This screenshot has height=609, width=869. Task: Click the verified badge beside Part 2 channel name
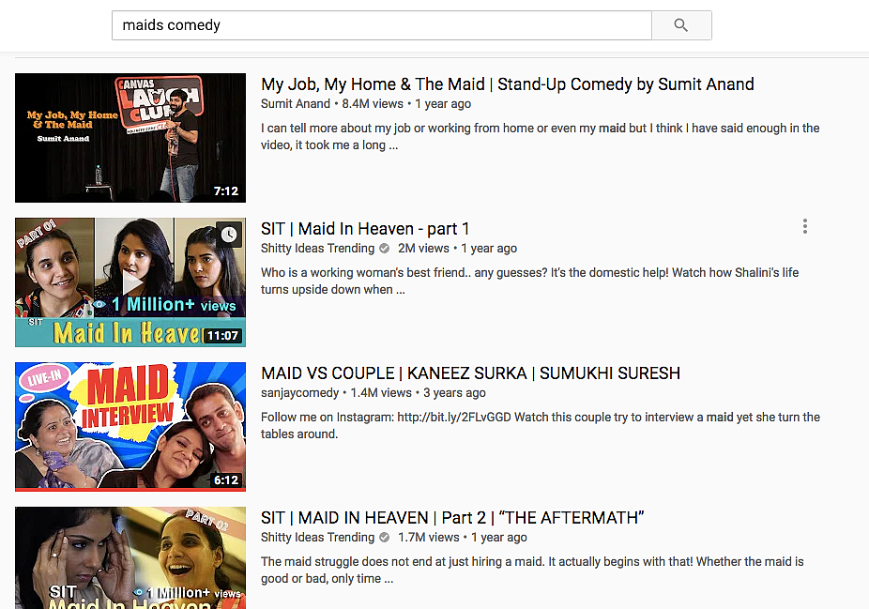pyautogui.click(x=384, y=538)
